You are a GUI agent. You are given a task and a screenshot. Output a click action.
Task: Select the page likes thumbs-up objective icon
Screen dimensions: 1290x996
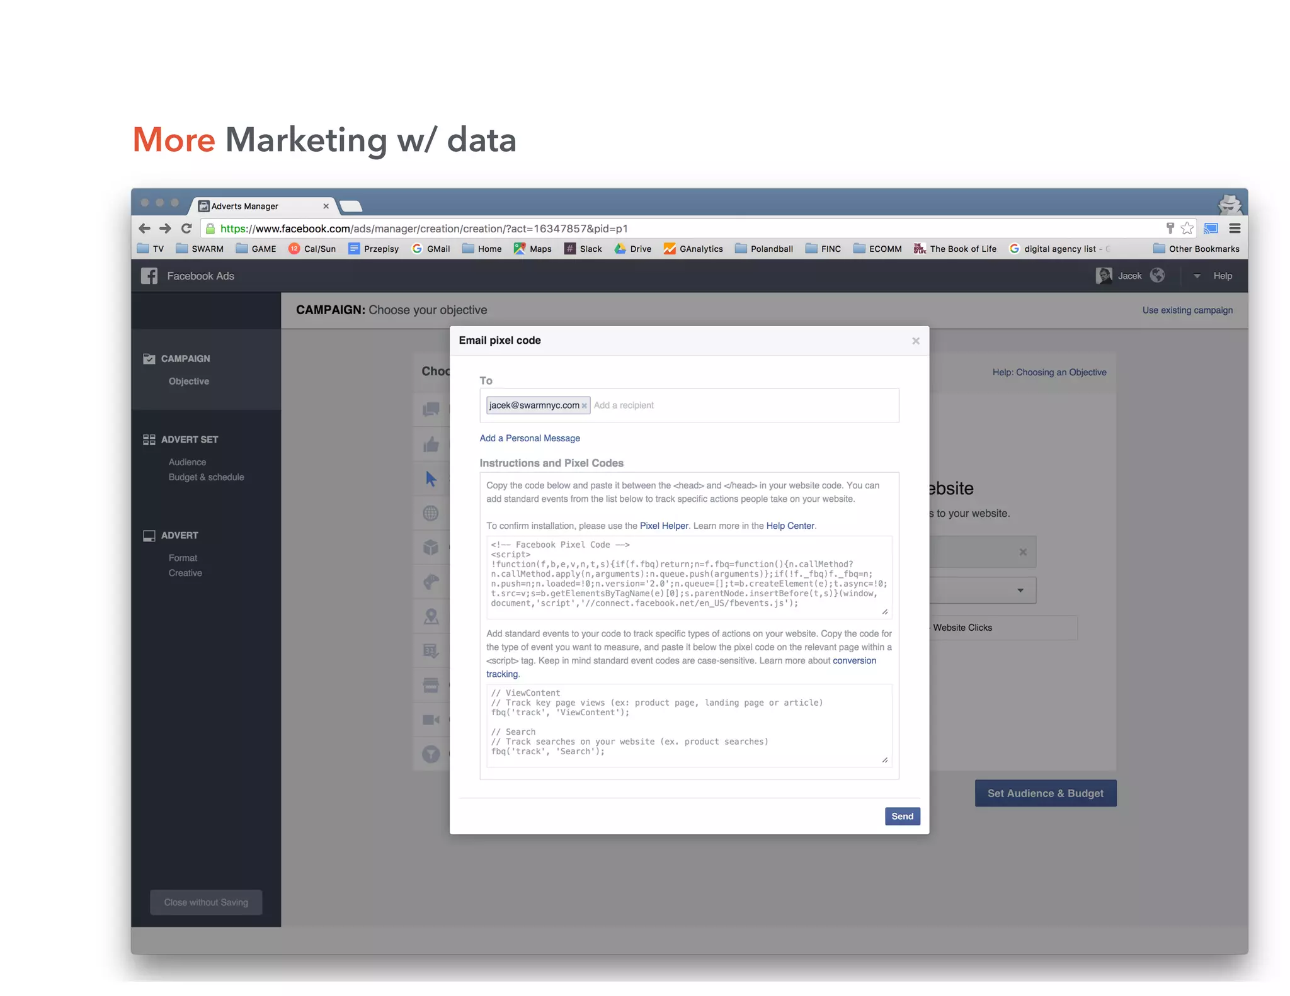(x=431, y=445)
